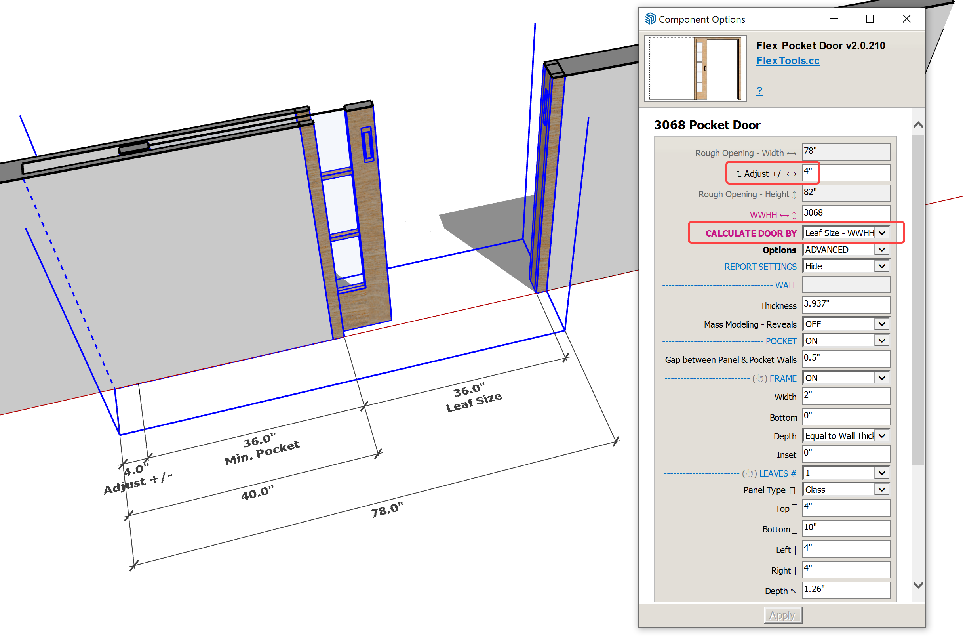Close the Component Options dialog

906,19
